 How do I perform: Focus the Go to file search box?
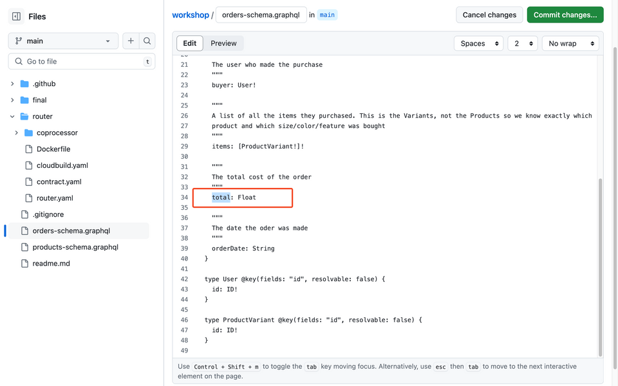click(82, 62)
